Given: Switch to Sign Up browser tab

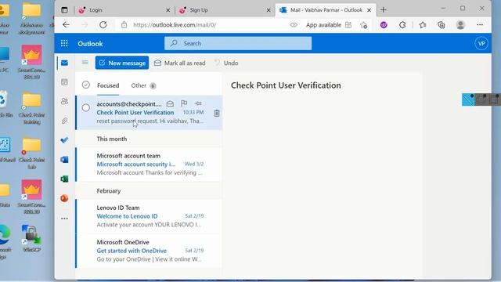Looking at the screenshot, I should 224,10.
